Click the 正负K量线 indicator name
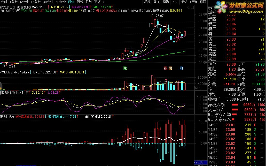 [7, 117]
